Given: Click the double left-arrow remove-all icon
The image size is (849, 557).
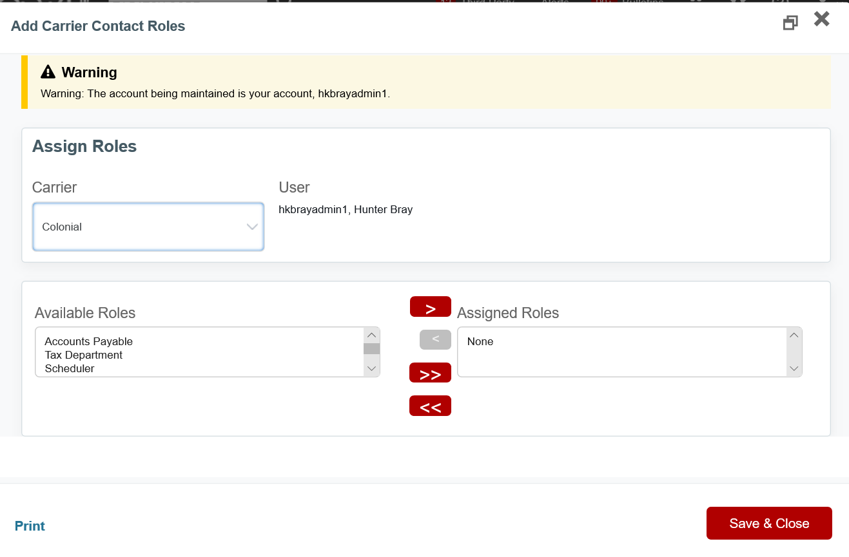Looking at the screenshot, I should coord(430,406).
